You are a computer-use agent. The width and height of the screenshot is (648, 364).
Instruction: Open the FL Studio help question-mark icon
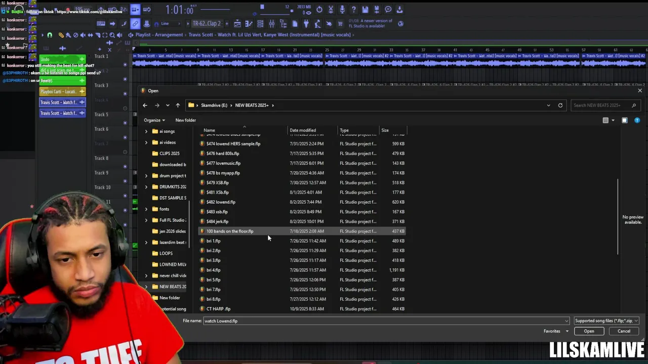coord(354,9)
